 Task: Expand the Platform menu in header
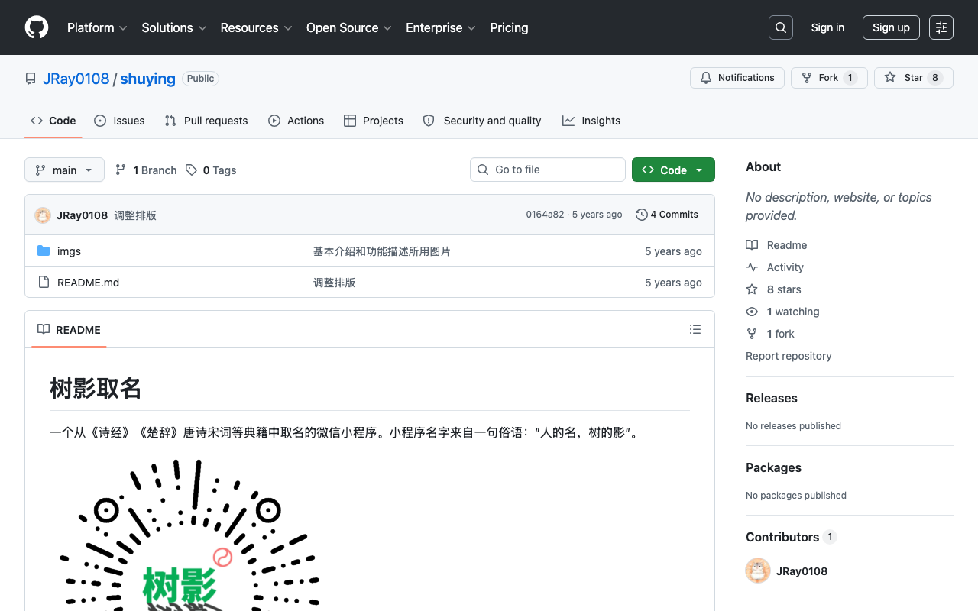click(97, 27)
